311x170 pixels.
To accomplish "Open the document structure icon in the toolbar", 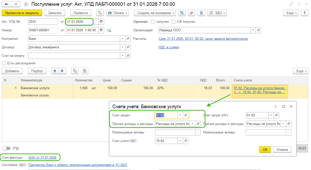I will tap(182, 13).
